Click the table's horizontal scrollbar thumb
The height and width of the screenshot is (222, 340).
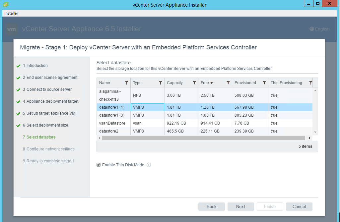[x=203, y=138]
